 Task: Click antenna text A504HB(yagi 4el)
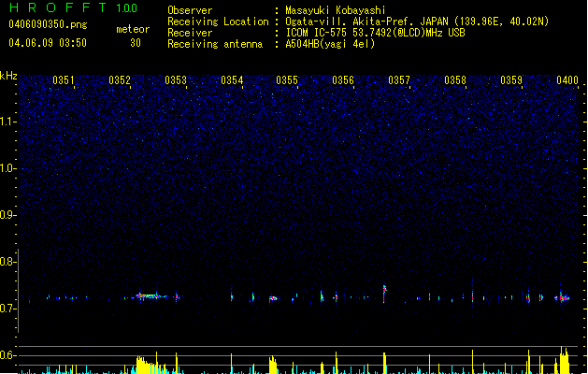pos(330,44)
